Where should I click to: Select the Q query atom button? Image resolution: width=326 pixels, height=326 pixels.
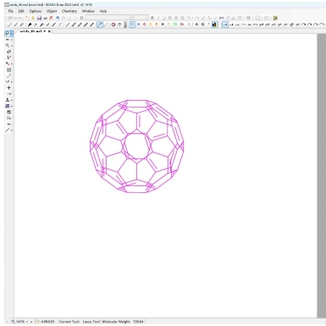click(202, 25)
